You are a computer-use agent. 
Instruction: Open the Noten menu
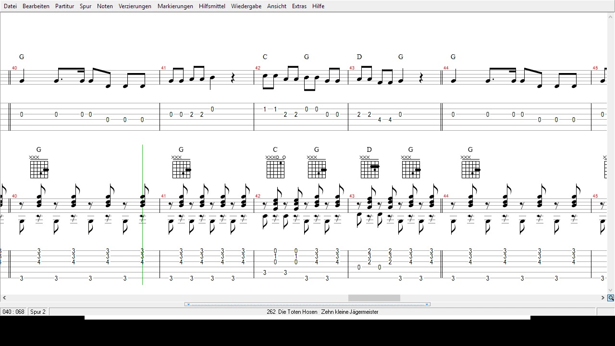[105, 6]
